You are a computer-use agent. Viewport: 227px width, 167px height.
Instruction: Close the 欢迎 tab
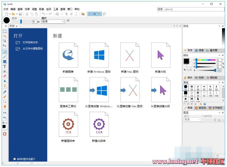17,26
